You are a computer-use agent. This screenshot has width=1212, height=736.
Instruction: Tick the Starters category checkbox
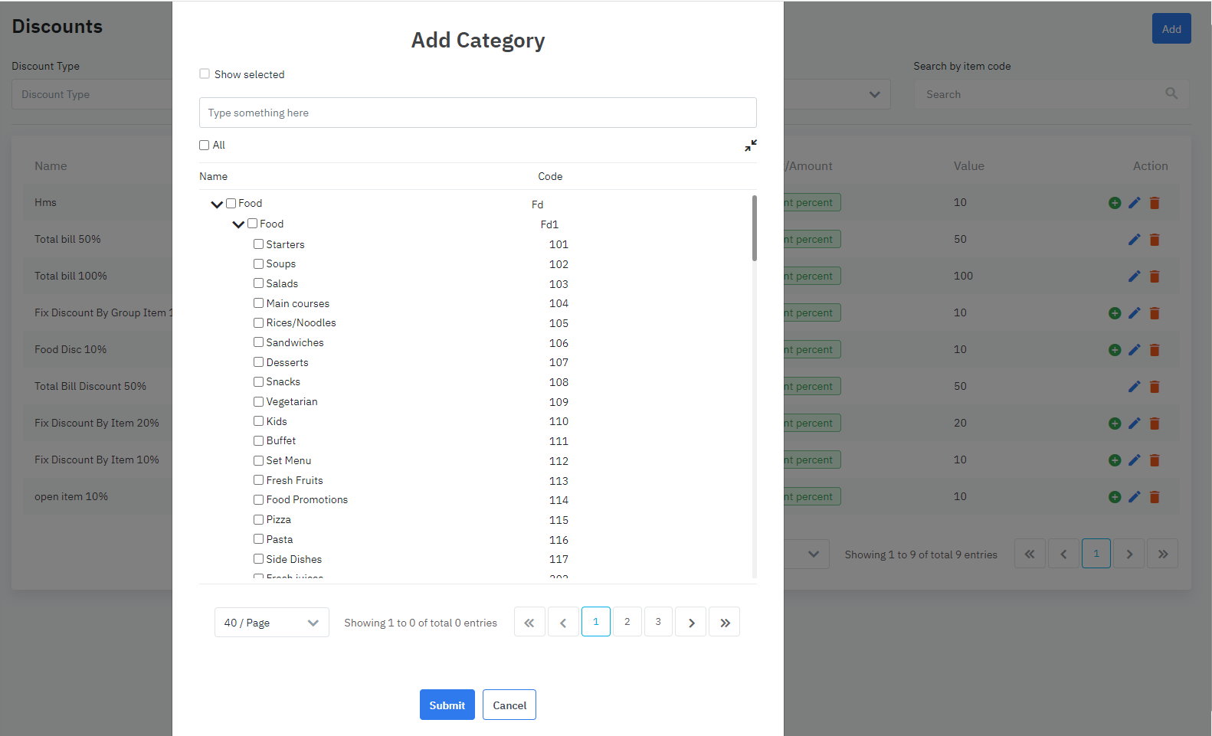pyautogui.click(x=259, y=244)
